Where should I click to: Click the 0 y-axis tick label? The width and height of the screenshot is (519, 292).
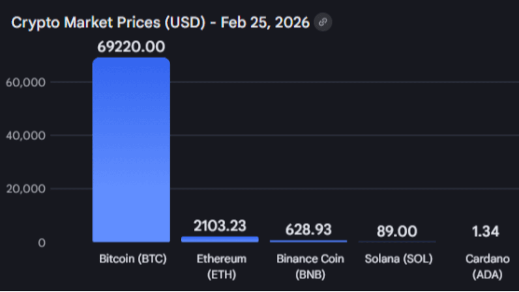point(41,243)
